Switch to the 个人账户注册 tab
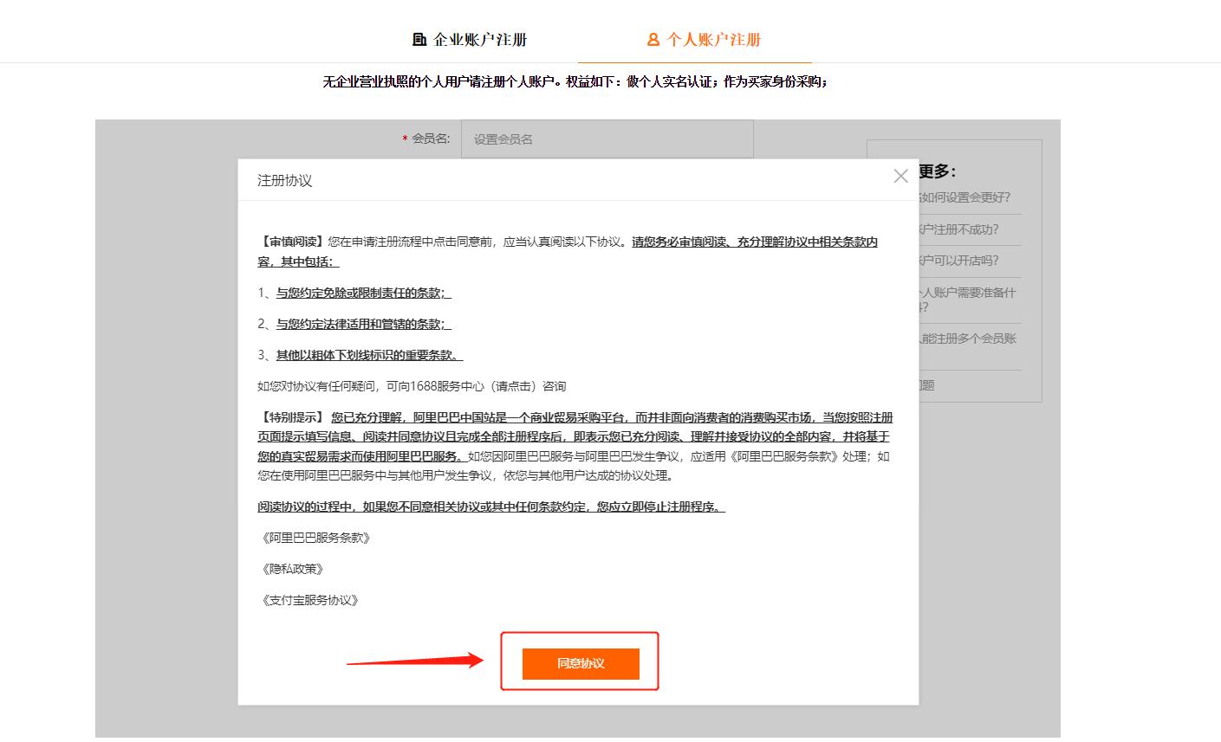Image resolution: width=1221 pixels, height=742 pixels. (x=704, y=40)
